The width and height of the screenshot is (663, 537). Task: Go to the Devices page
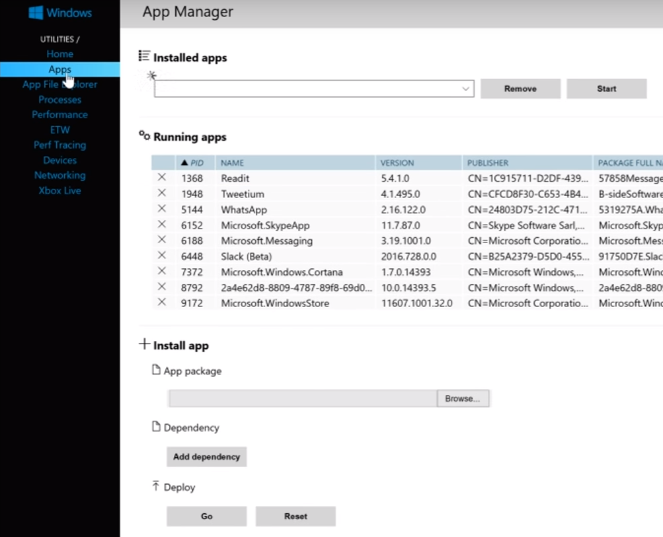pyautogui.click(x=59, y=160)
